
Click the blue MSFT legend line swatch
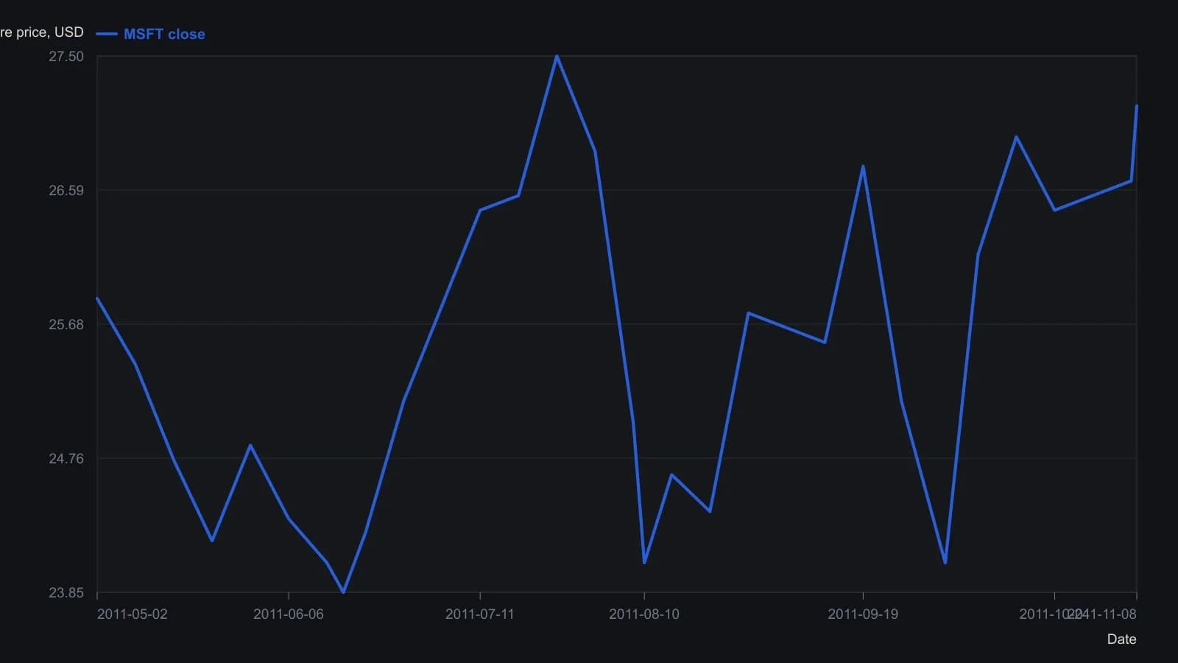pos(107,34)
